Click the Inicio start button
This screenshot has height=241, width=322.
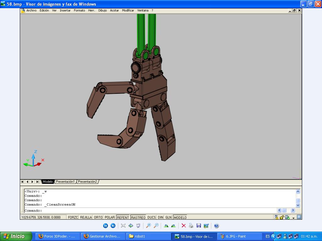16,236
